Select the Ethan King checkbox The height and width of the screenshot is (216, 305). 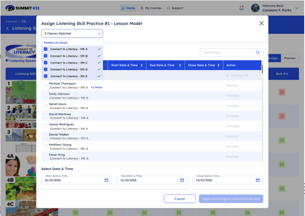[46, 156]
